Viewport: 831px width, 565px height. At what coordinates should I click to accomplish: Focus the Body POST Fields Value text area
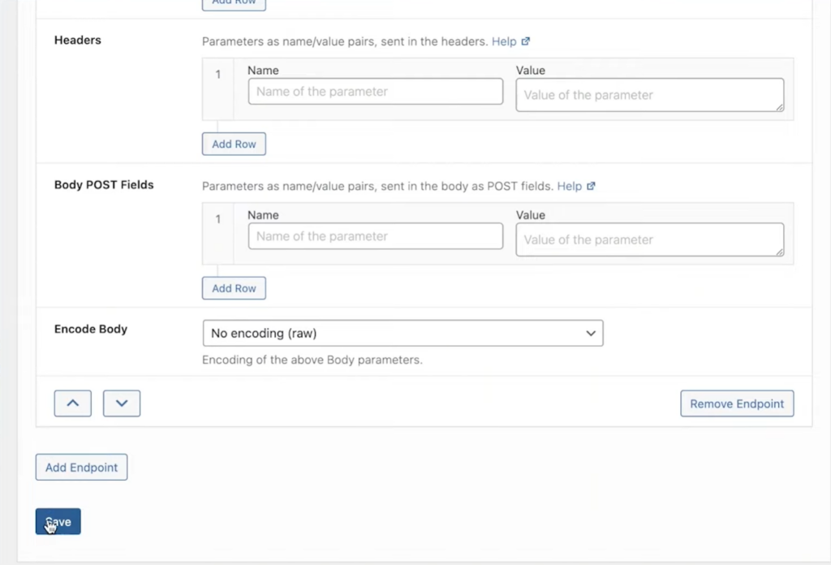649,239
